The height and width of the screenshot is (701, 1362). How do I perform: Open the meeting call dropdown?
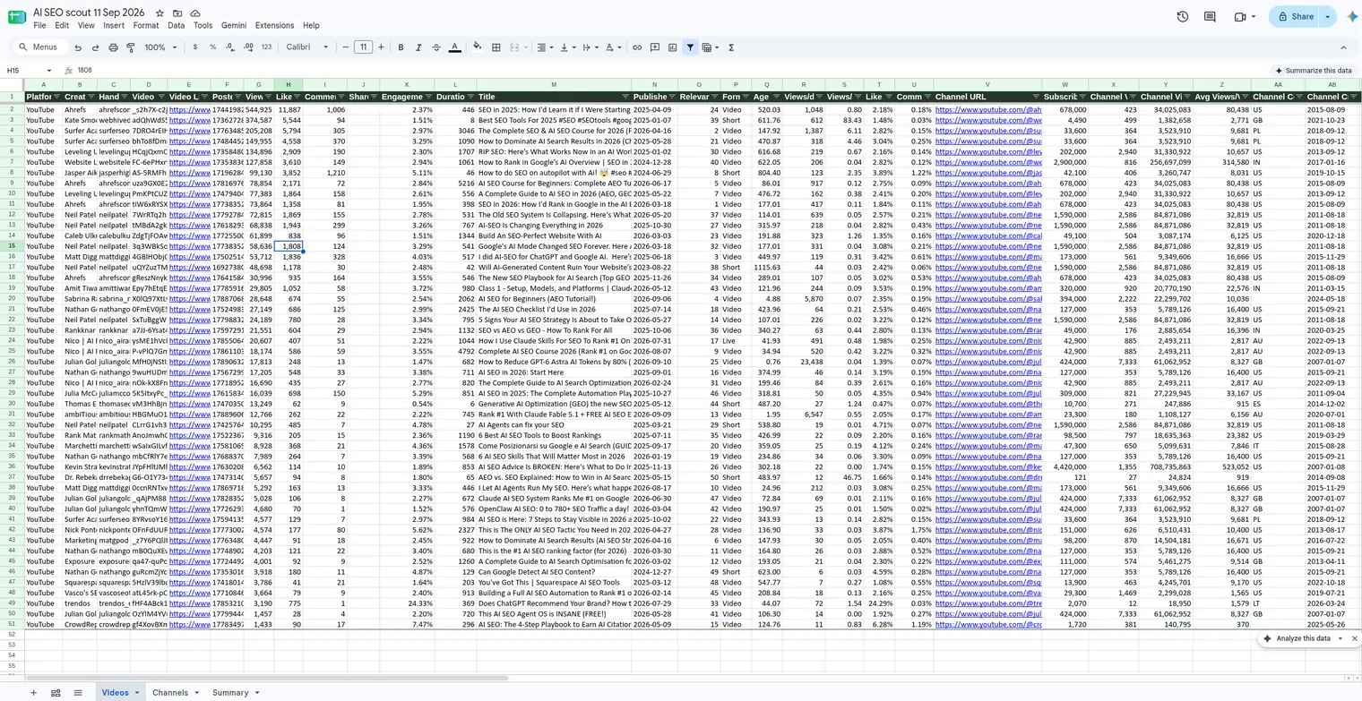[1252, 16]
